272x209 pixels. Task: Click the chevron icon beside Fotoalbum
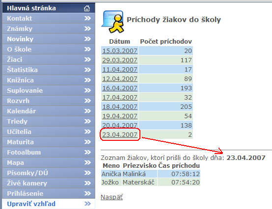[87, 152]
